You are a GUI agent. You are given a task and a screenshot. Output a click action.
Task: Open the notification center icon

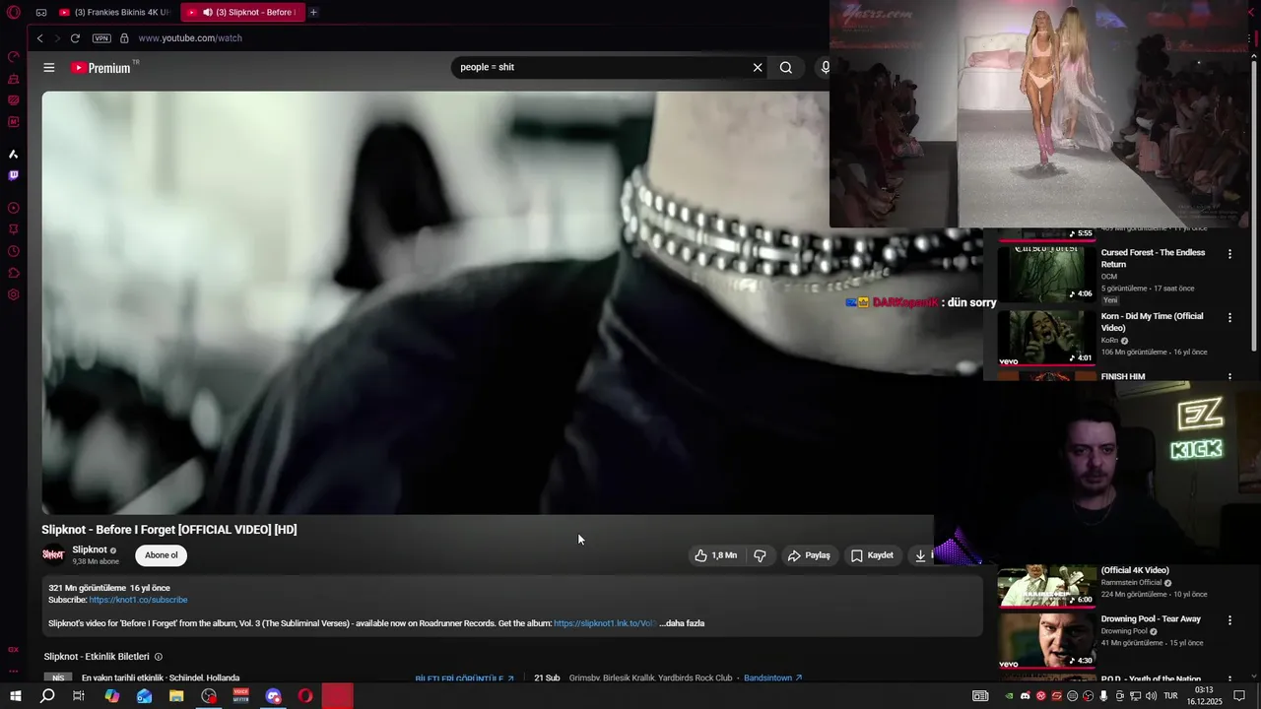tap(1239, 696)
